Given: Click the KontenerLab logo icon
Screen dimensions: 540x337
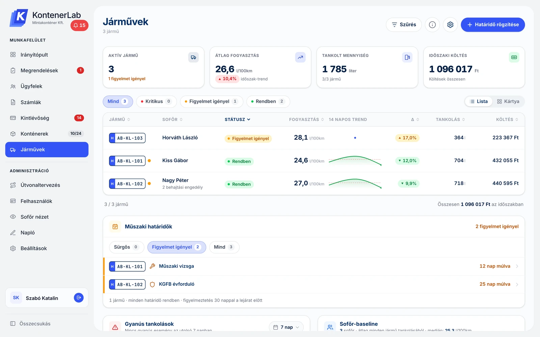Looking at the screenshot, I should click(19, 18).
